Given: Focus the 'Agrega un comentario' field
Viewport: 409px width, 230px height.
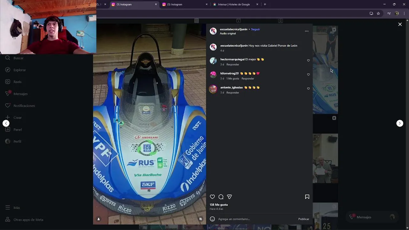Looking at the screenshot, I should (257, 219).
